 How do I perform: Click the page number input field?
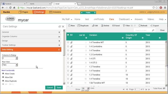pyautogui.click(x=137, y=89)
